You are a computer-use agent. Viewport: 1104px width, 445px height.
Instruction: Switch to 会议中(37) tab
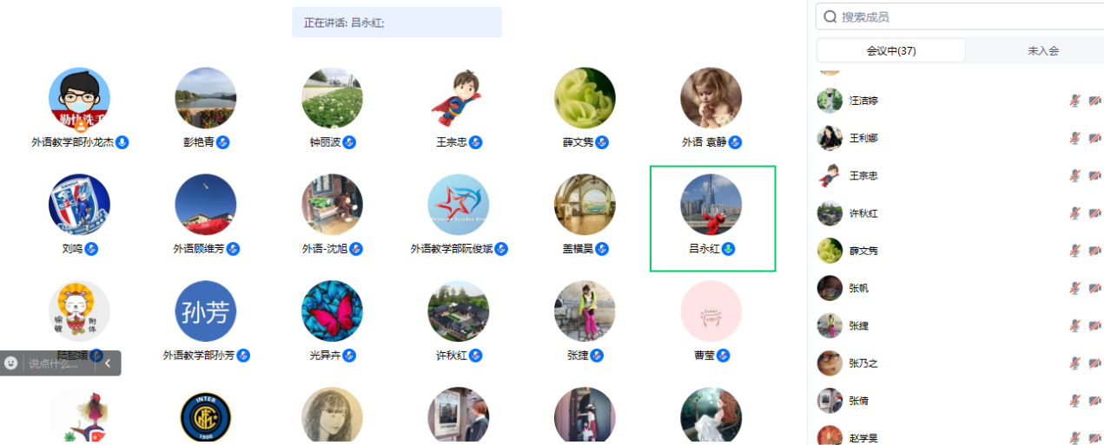click(891, 50)
